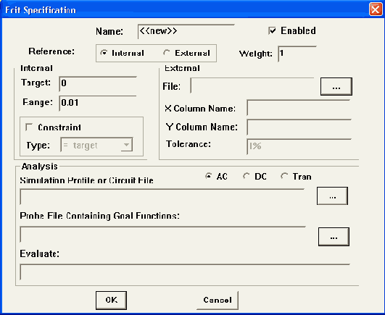Browse for probe file with goal functions

(334, 237)
